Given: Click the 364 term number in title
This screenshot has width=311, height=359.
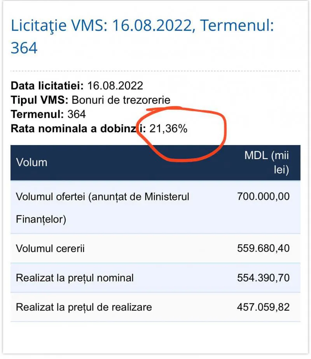Looking at the screenshot, I should 24,48.
